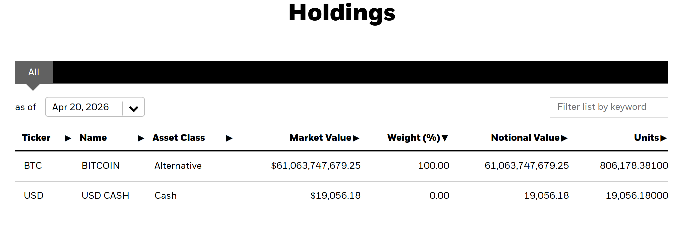Select the All tab
The image size is (687, 225).
34,72
